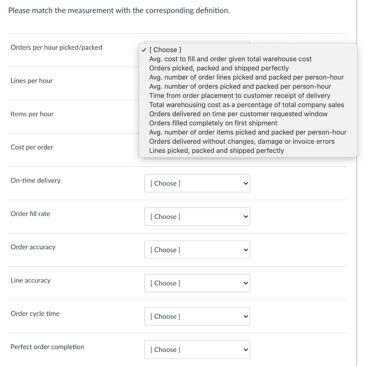The width and height of the screenshot is (371, 366).
Task: Choose 'Orders delivered without changes, damage' option
Action: click(x=242, y=141)
